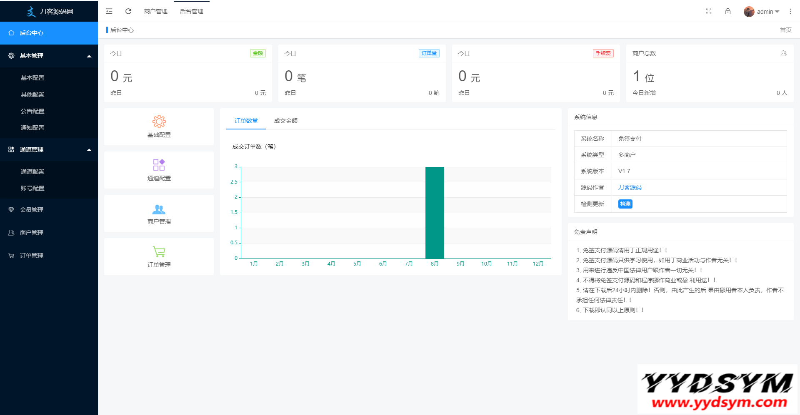Open 订单管理 shopping cart shortcut
This screenshot has width=800, height=415.
[x=159, y=252]
